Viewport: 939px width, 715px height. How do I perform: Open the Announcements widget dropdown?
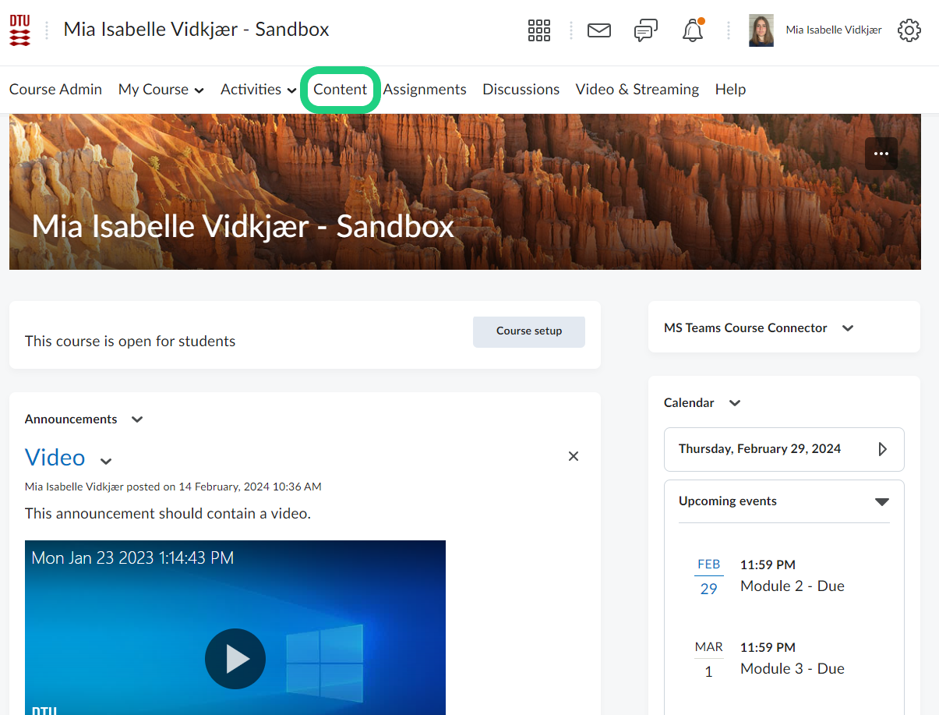(137, 419)
